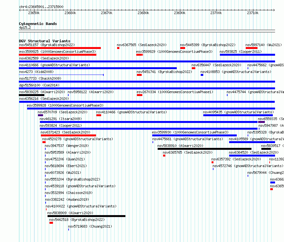Viewport: 284px width, 242px height.
Task: Click nsv4752206 (Quan2021) label
Action: point(65,159)
